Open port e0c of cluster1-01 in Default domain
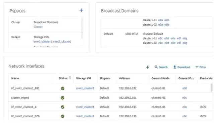Image resolution: width=218 pixels, height=124 pixels. [160, 38]
